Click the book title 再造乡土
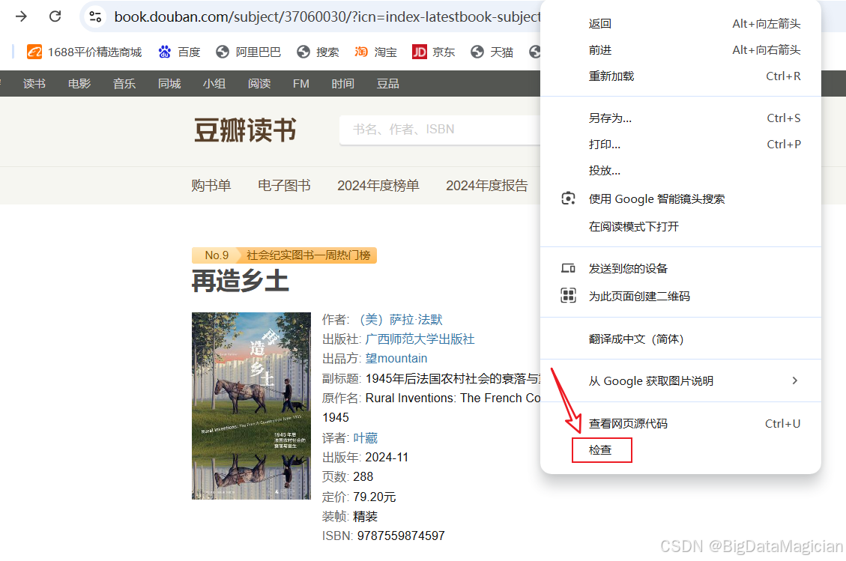 click(x=241, y=281)
